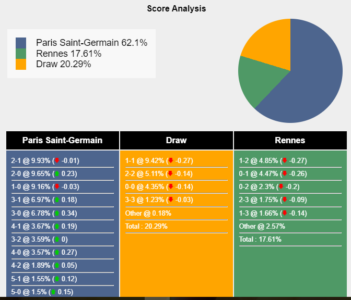Viewport: 351px width, 300px height.
Task: Click the orange Draw legend swatch
Action: (x=21, y=64)
